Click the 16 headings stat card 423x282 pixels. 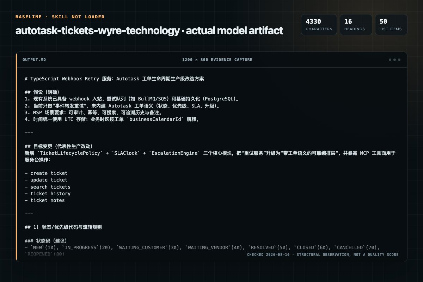coord(356,25)
